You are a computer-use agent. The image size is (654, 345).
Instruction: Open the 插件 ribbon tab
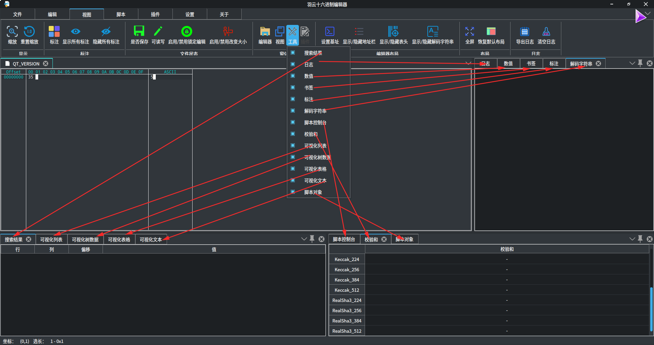point(155,14)
